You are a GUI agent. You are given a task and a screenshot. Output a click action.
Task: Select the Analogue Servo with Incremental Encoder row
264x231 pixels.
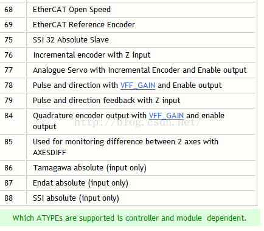pos(140,70)
